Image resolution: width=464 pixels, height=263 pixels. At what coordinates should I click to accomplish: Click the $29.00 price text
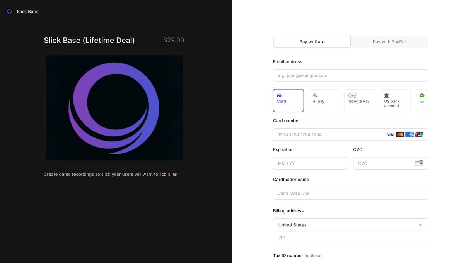click(x=174, y=40)
